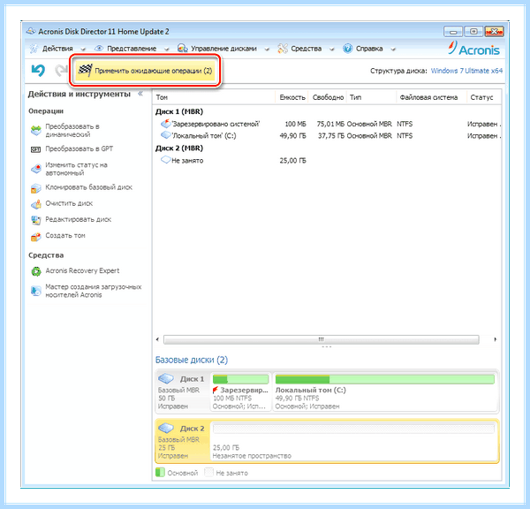
Task: Click the Средства tools icon
Action: [283, 49]
